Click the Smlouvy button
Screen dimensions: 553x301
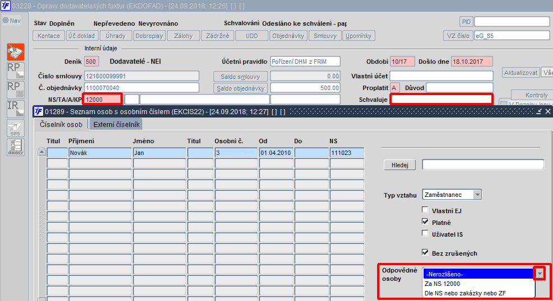coord(325,36)
